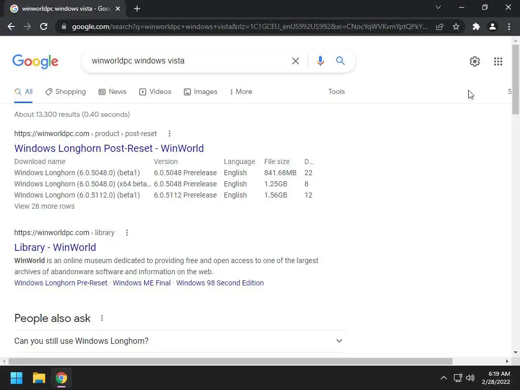The width and height of the screenshot is (520, 390).
Task: Go back to the previous page
Action: pos(11,26)
